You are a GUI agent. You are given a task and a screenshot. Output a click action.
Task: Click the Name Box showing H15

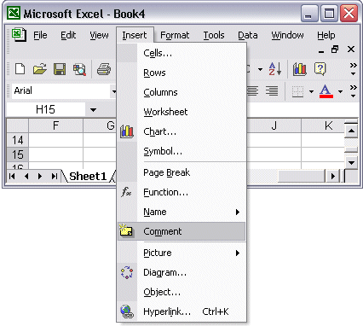click(45, 109)
